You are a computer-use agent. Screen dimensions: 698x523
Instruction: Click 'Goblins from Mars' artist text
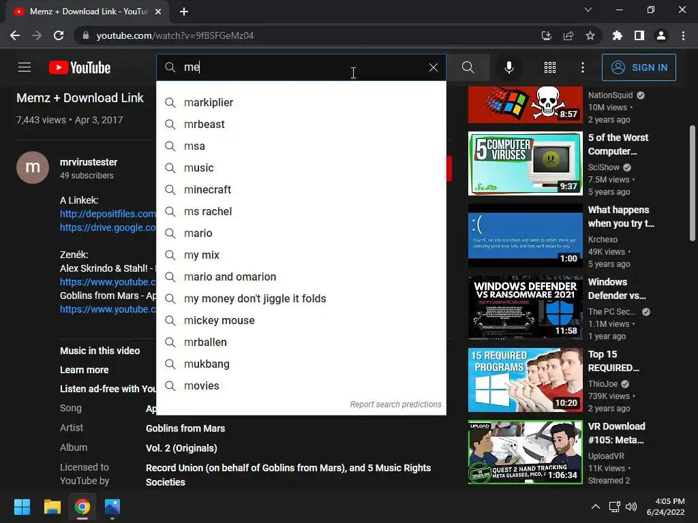pyautogui.click(x=185, y=429)
